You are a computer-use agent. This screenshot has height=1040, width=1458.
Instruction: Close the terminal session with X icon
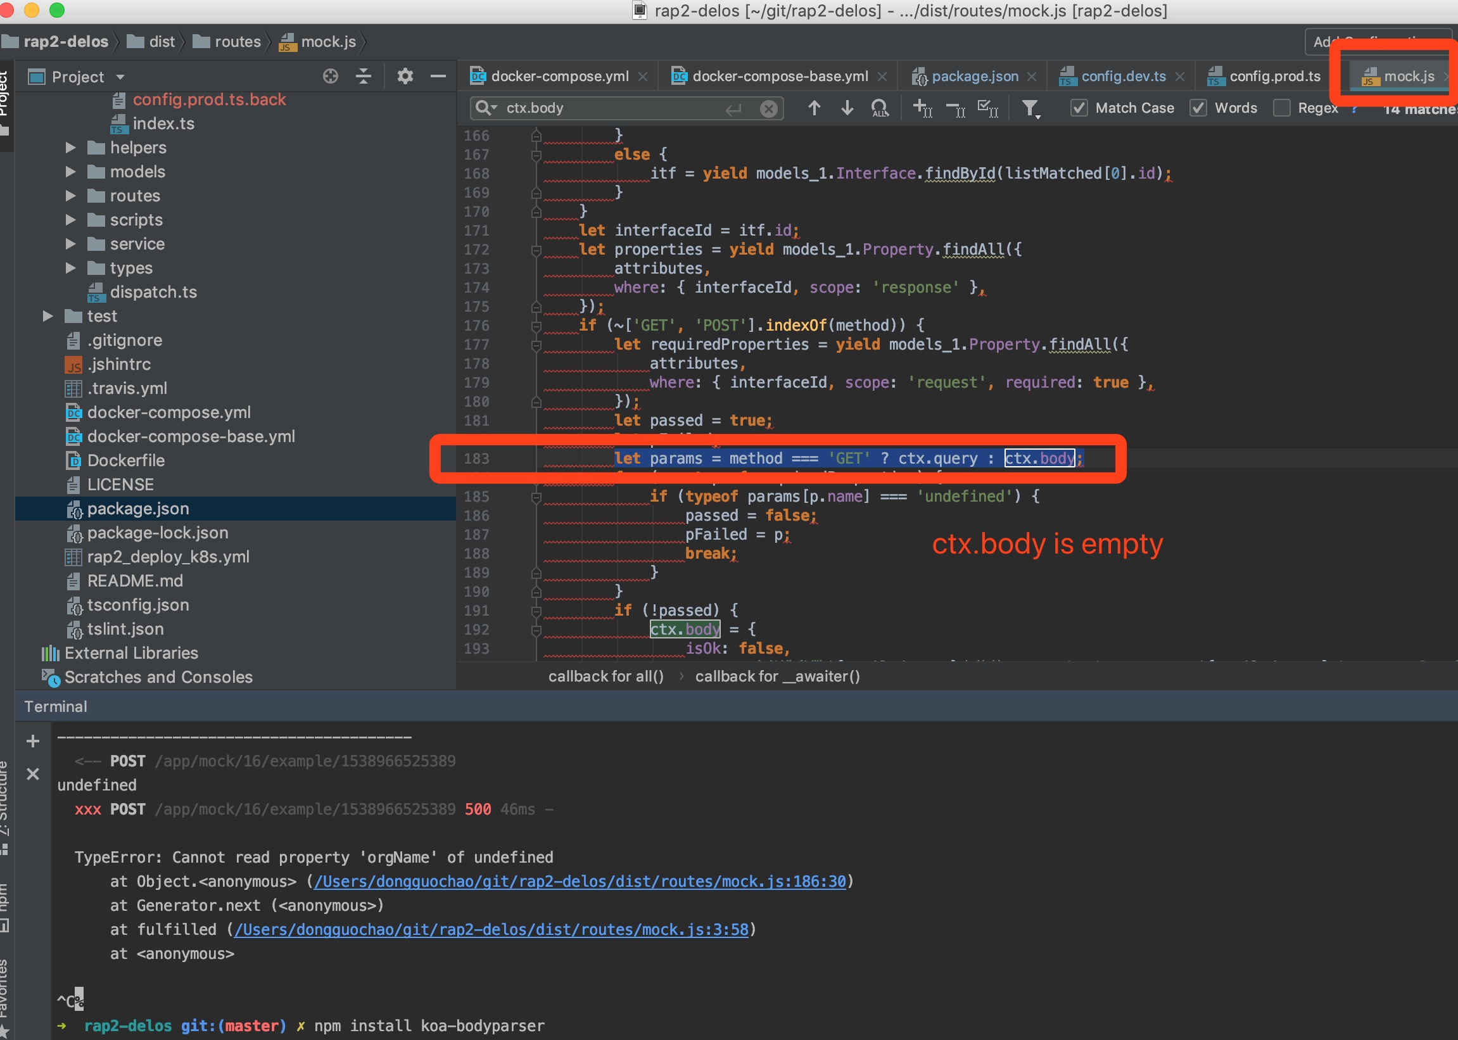pos(33,774)
